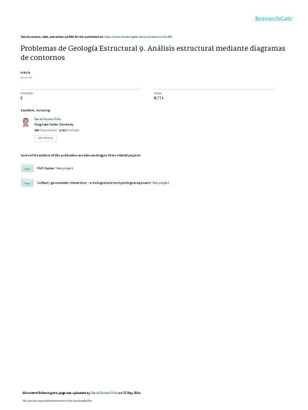Click the "2 authors, including" text

(x=36, y=111)
